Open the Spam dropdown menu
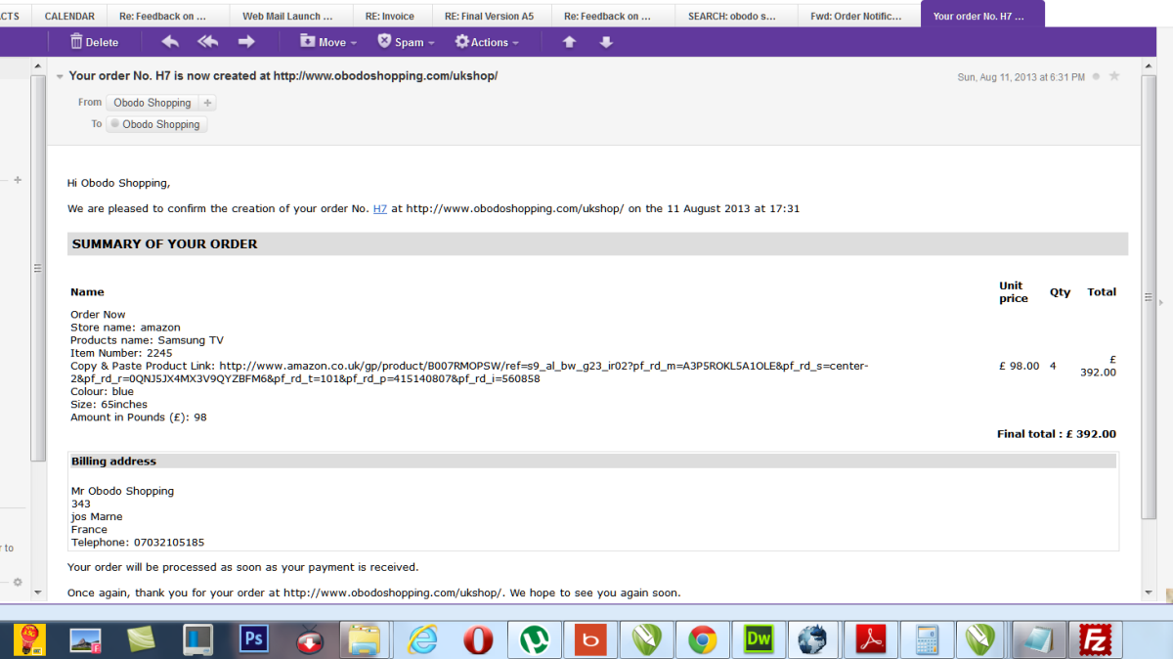The width and height of the screenshot is (1173, 659). 406,42
